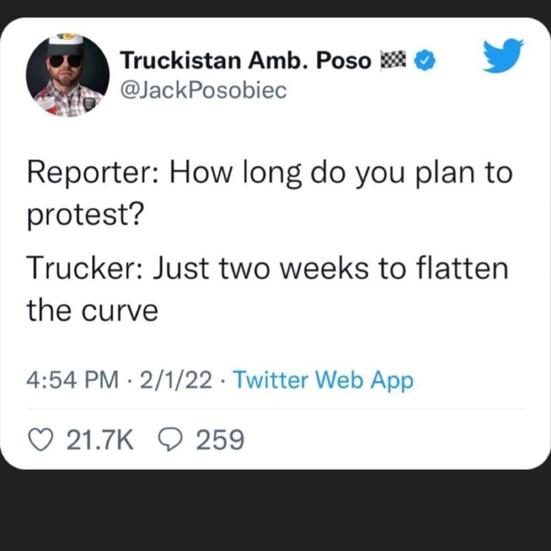
Task: Open the Twitter Web App source link
Action: click(x=322, y=380)
